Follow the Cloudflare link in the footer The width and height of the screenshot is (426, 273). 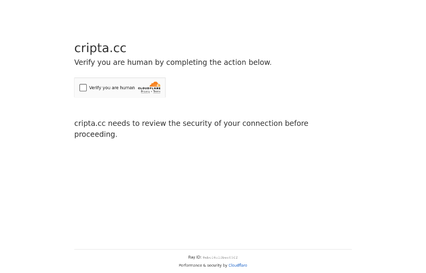tap(237, 266)
